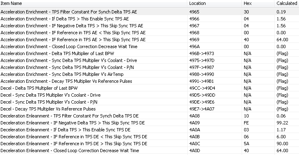Click hex value FE

click(x=246, y=123)
